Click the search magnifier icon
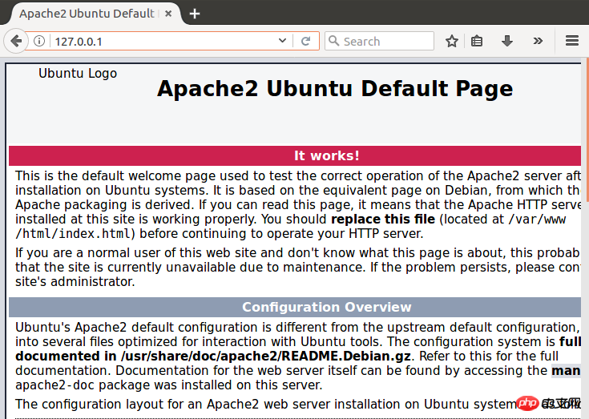Screen dimensions: 589x419 (x=333, y=41)
